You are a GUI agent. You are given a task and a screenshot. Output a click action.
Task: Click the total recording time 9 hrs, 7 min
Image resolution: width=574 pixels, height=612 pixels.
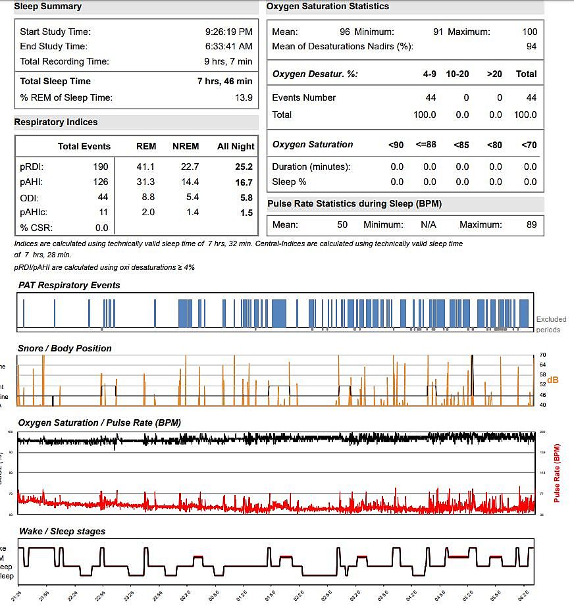[228, 61]
